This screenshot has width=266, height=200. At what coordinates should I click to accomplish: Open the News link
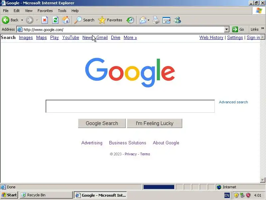[87, 38]
